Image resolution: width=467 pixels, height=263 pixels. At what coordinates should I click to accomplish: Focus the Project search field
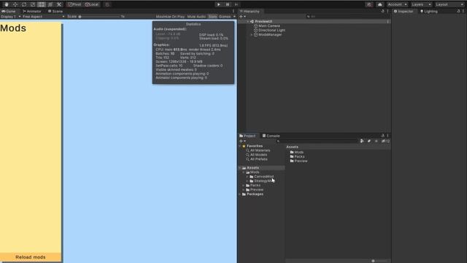pyautogui.click(x=317, y=141)
